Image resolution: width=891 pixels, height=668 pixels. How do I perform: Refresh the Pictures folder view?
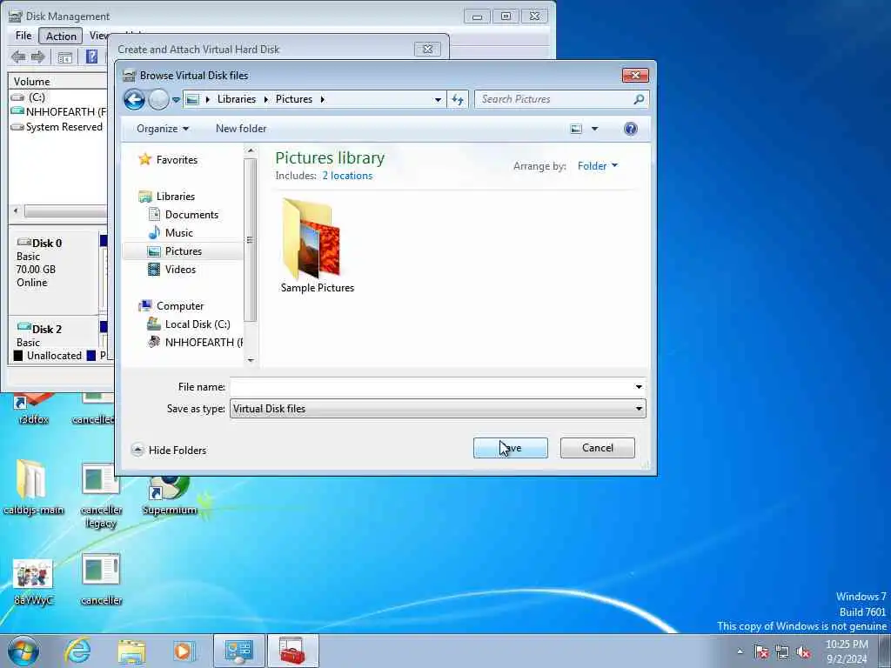[458, 99]
